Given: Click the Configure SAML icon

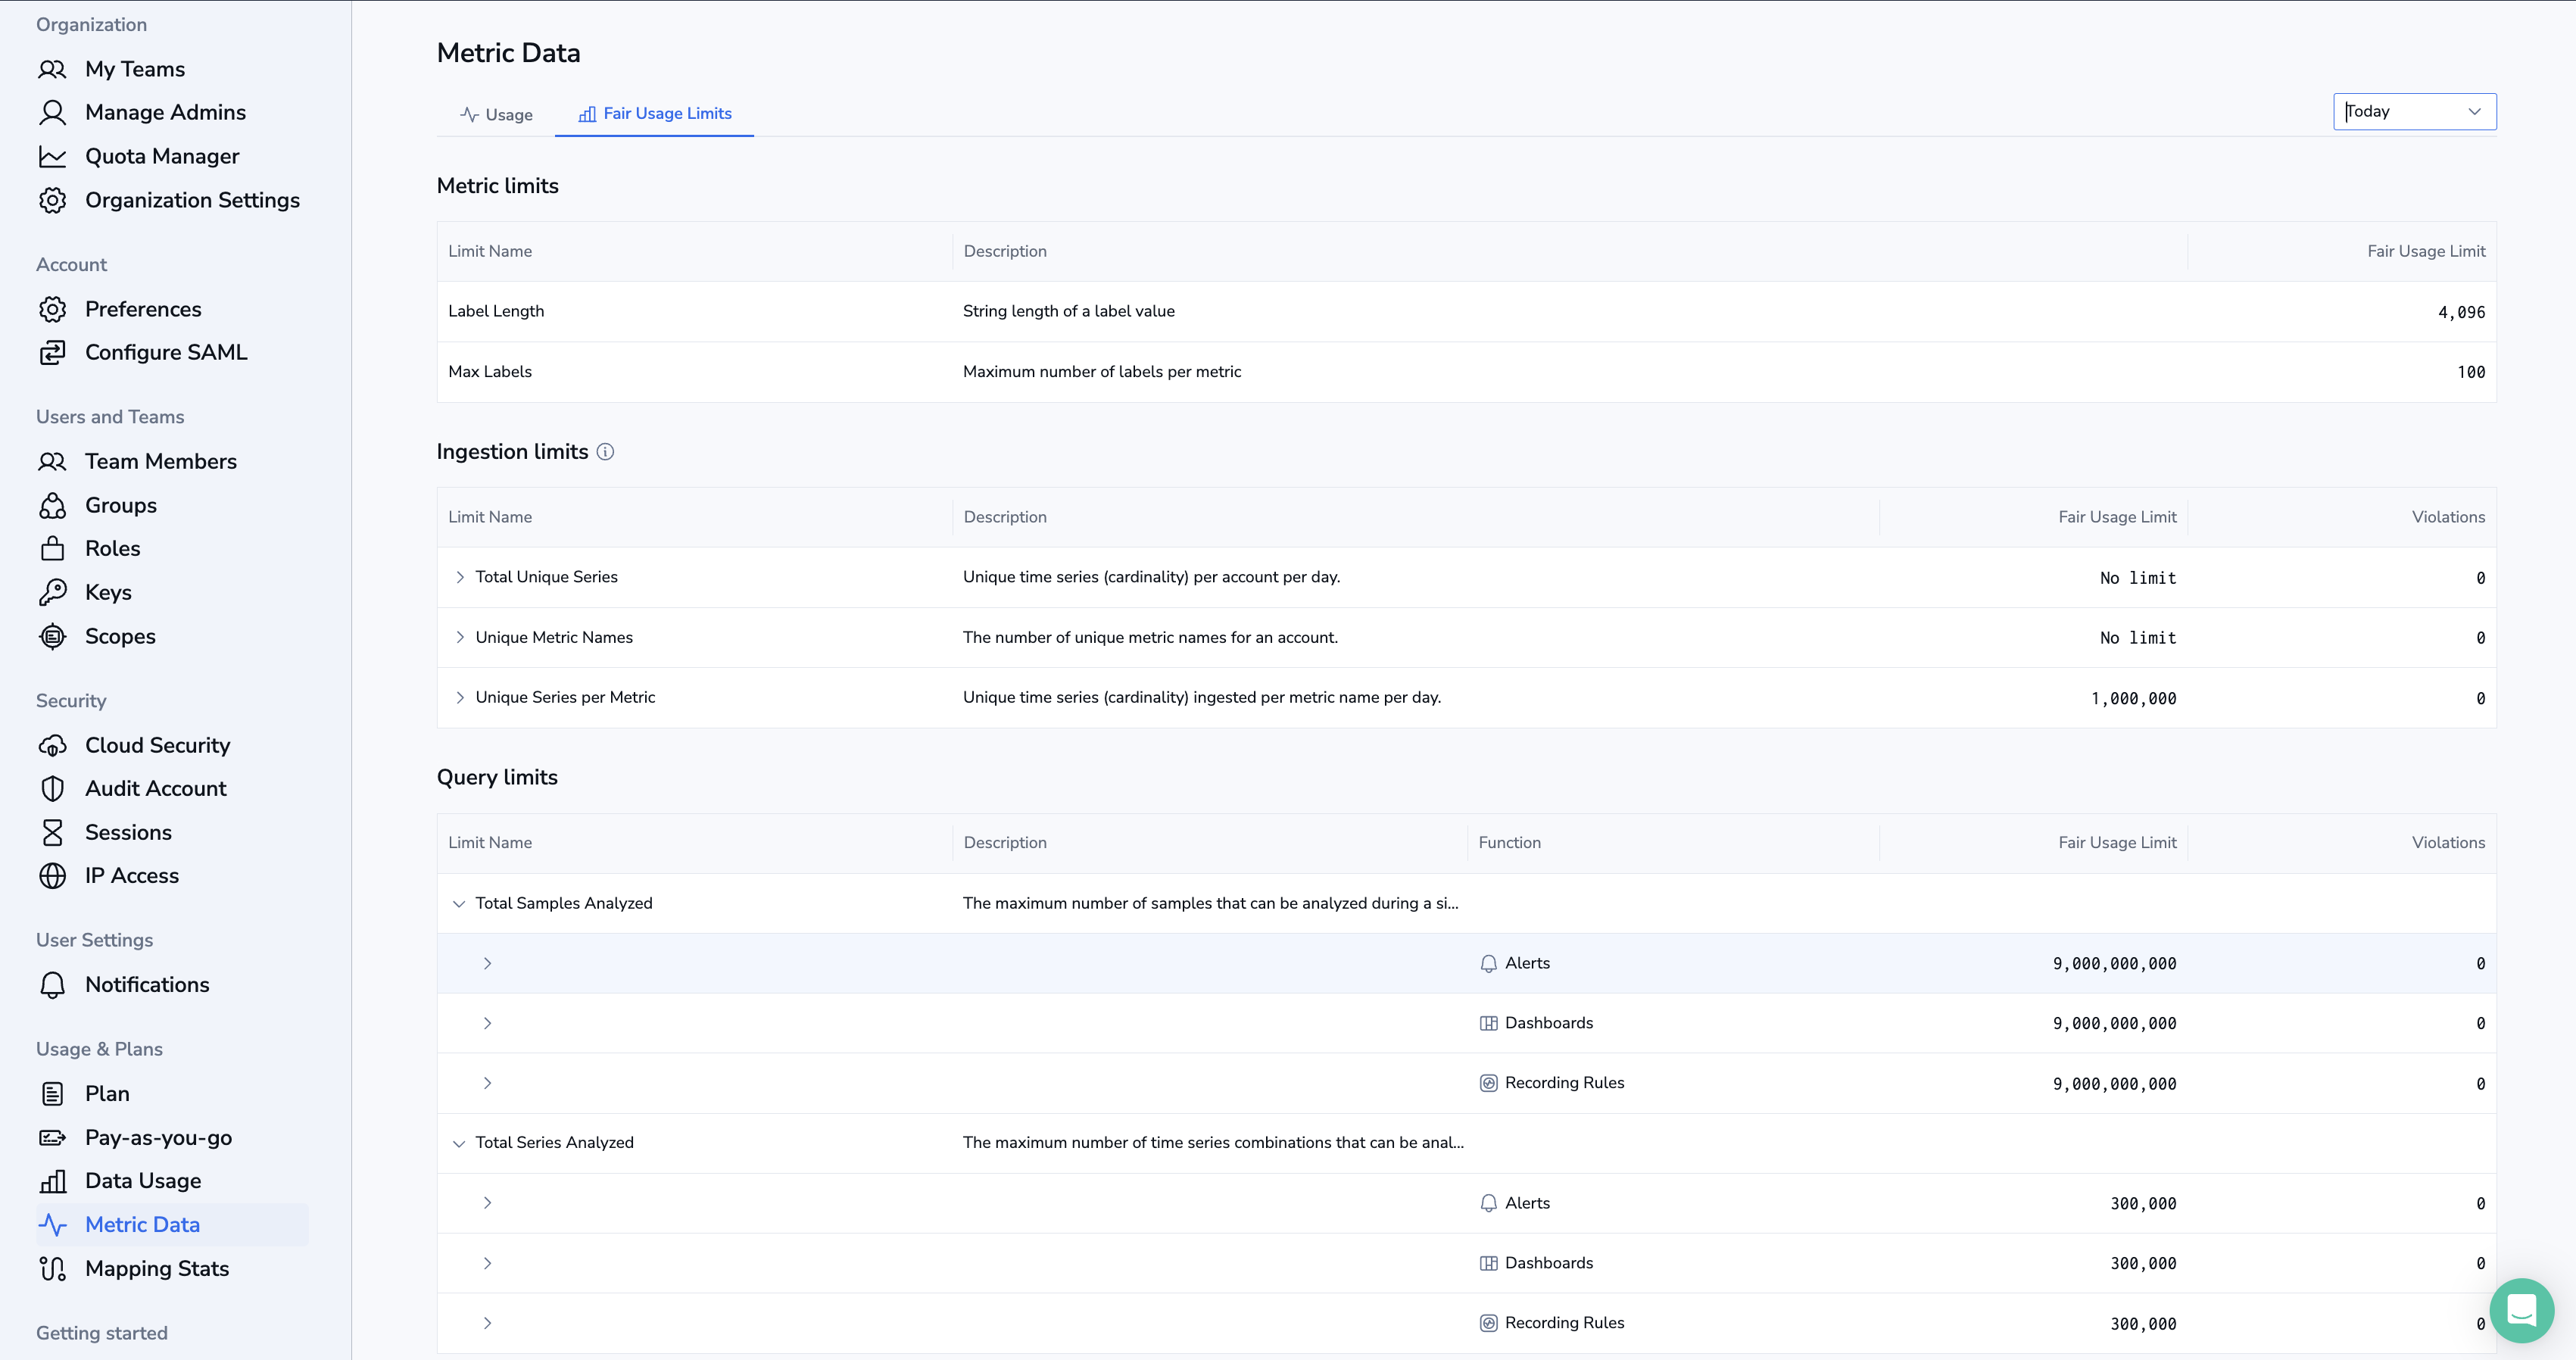Looking at the screenshot, I should [x=52, y=353].
